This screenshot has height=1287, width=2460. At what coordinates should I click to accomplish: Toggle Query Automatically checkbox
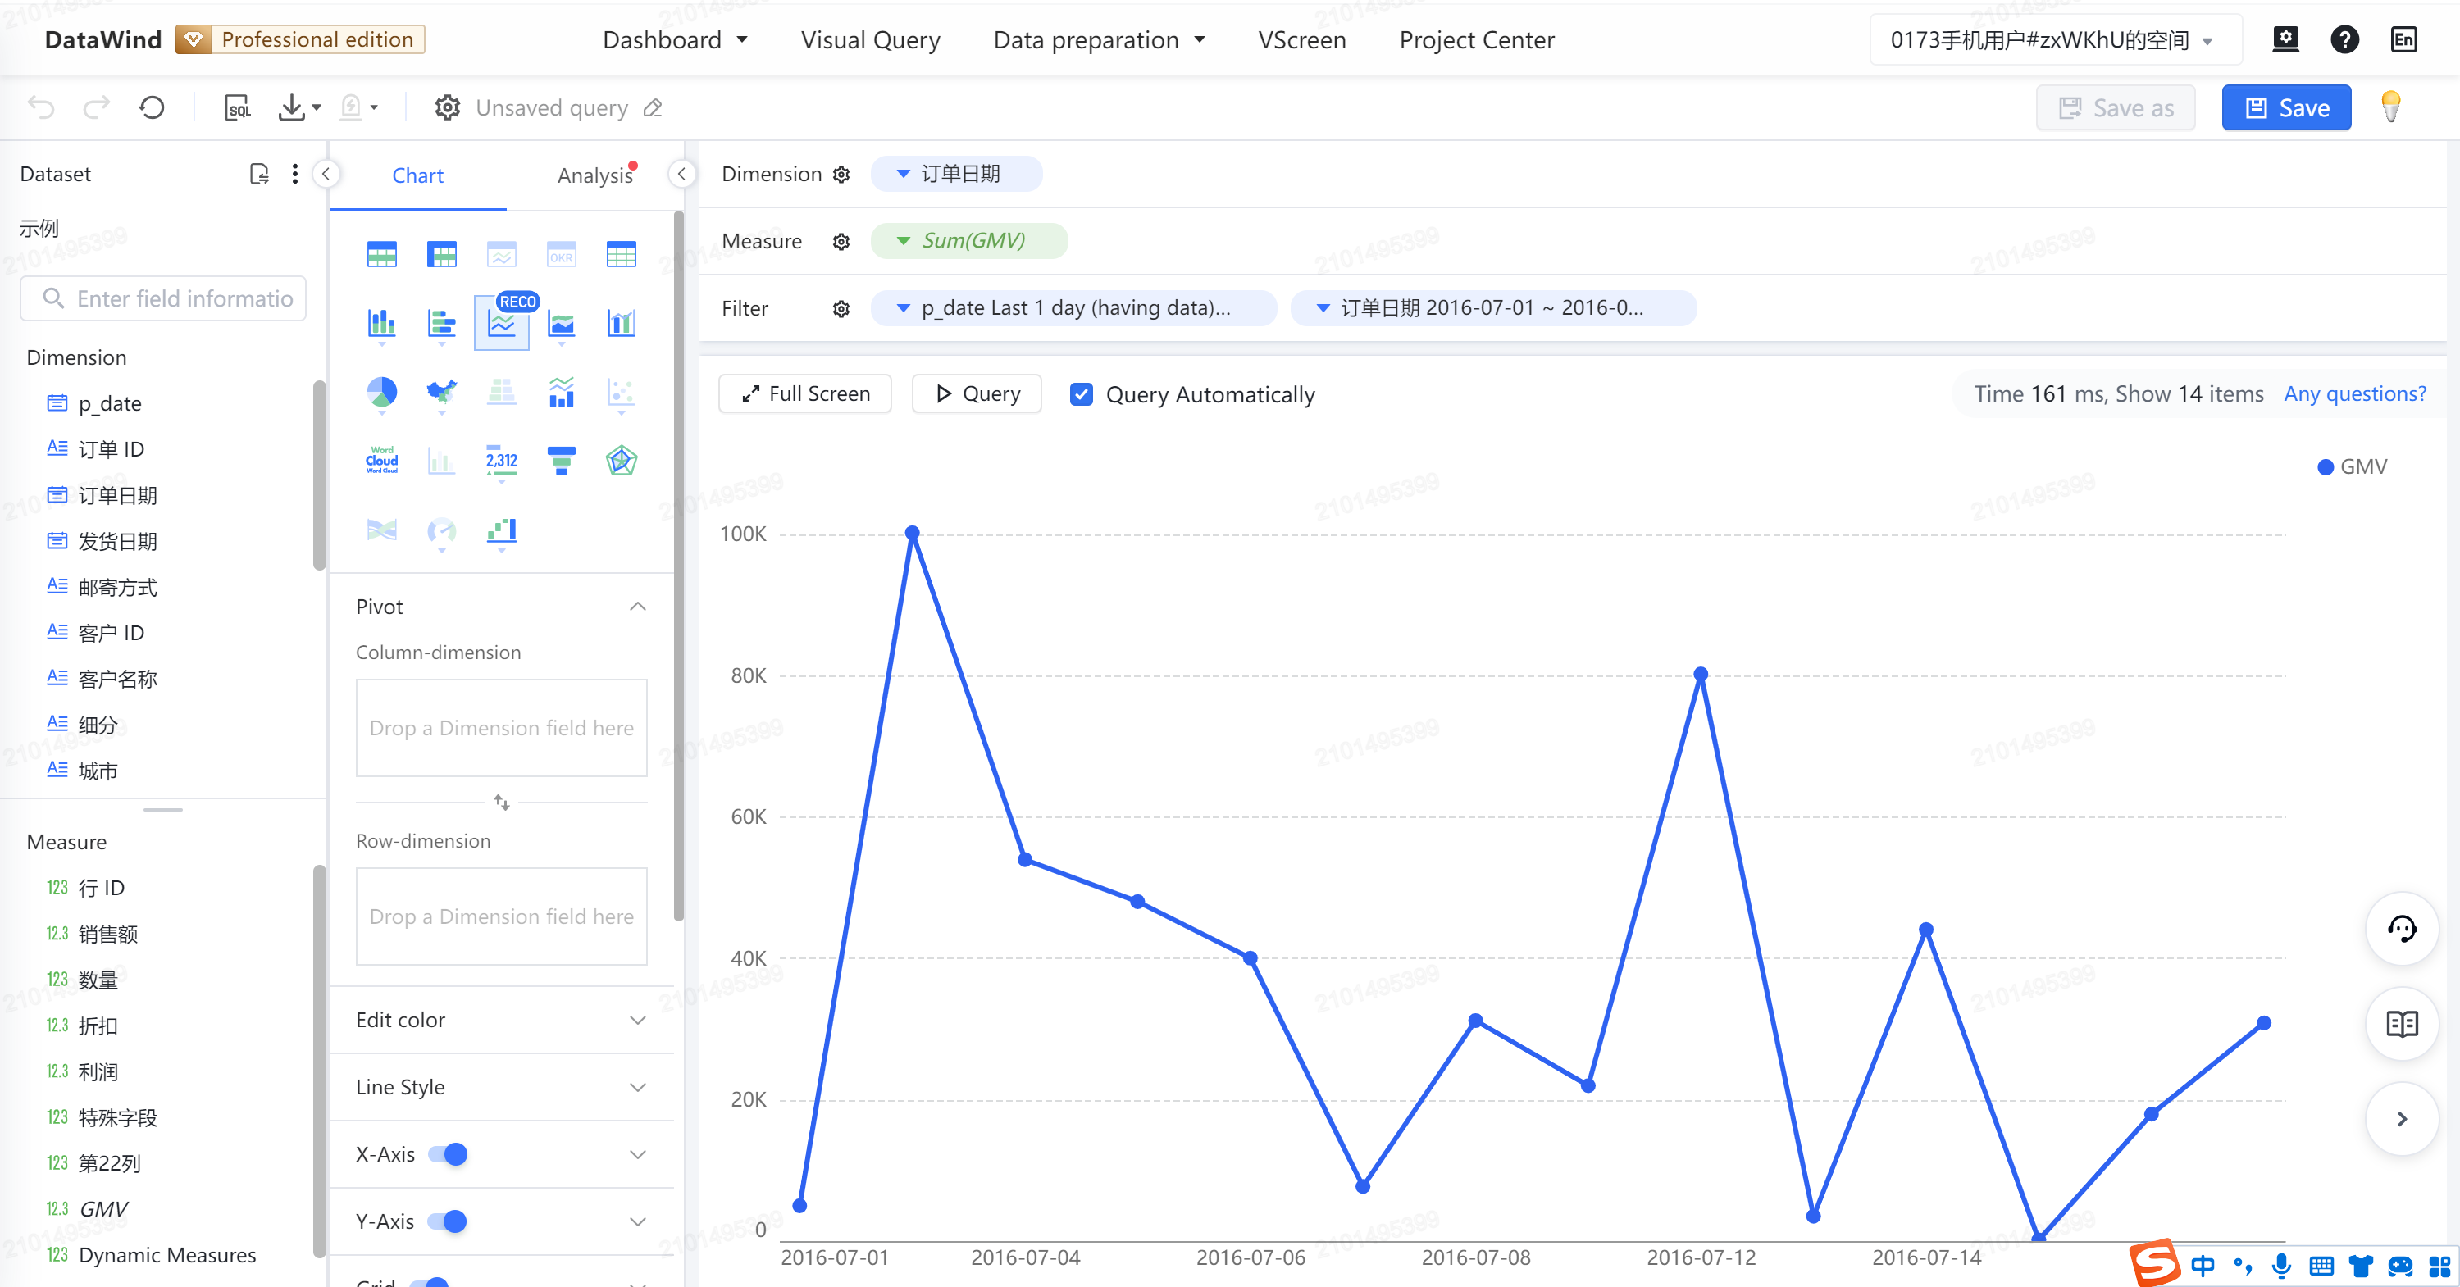pos(1081,394)
